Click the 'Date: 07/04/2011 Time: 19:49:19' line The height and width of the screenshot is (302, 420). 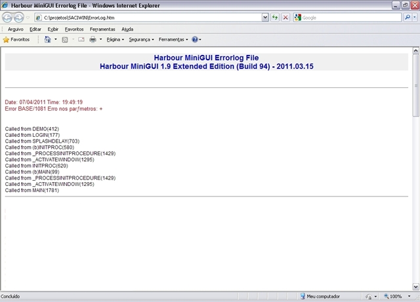(44, 102)
